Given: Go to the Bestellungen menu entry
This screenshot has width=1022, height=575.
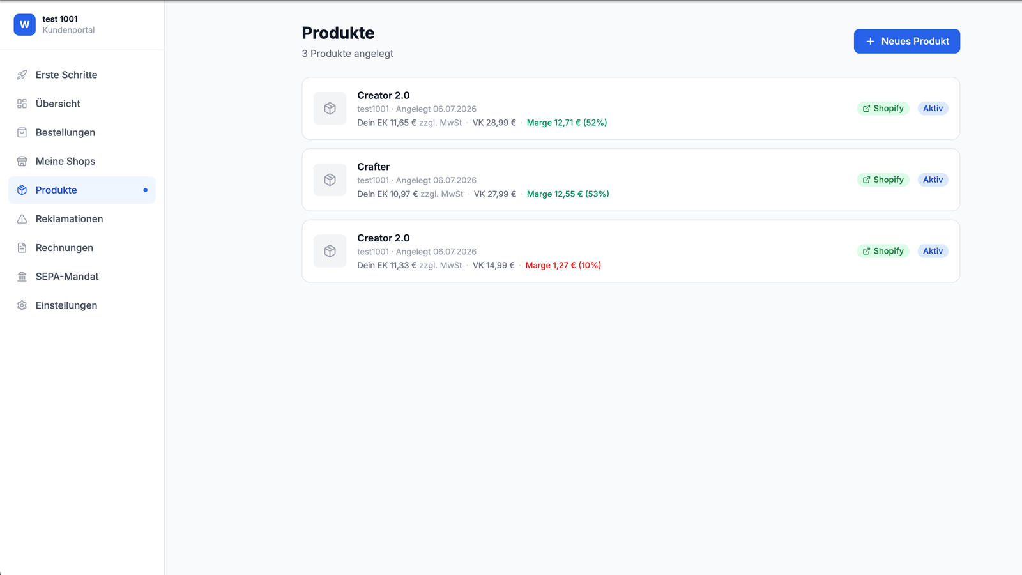Looking at the screenshot, I should [x=82, y=132].
